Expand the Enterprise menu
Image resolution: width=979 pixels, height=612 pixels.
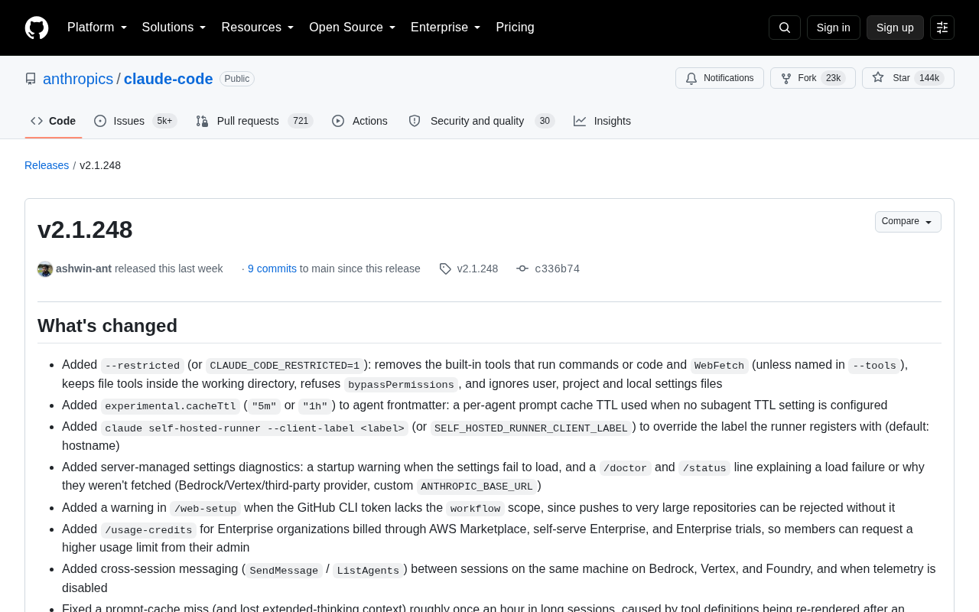pos(446,28)
